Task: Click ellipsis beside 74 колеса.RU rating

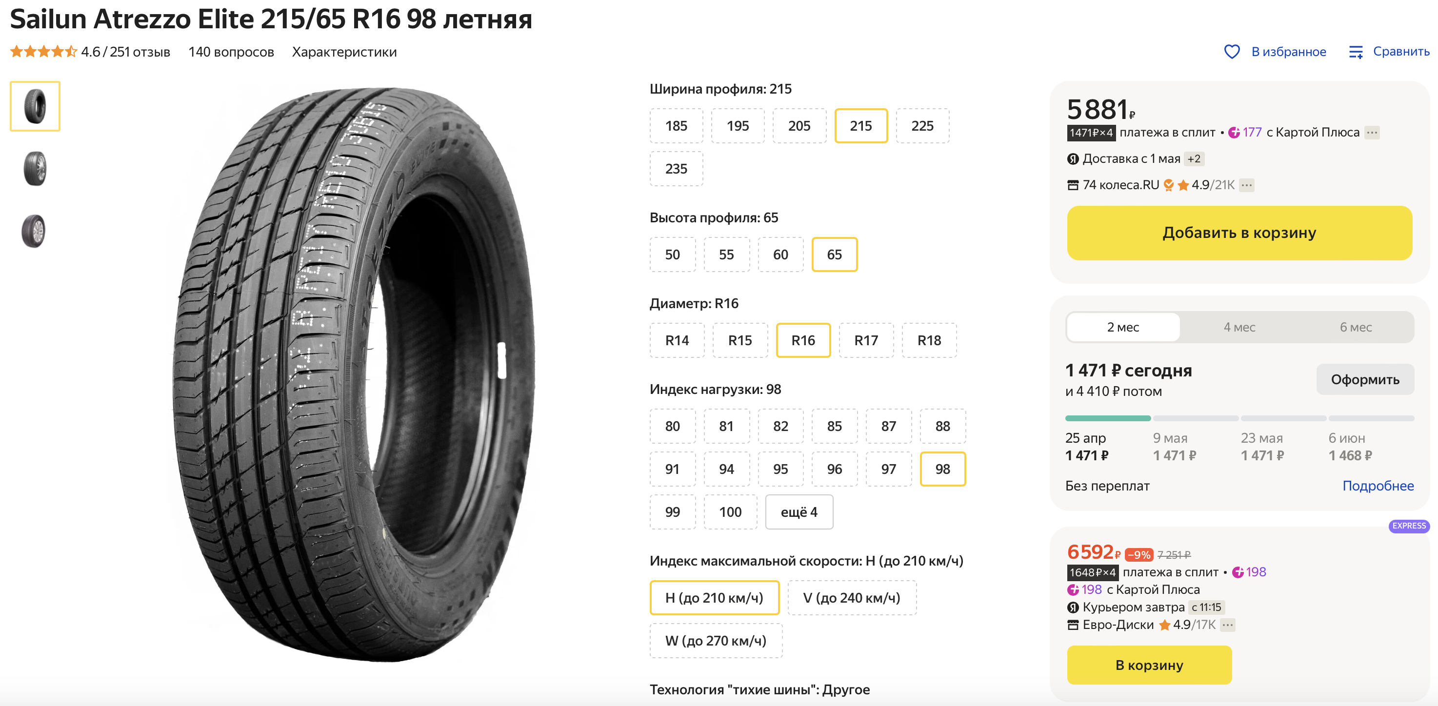Action: pyautogui.click(x=1246, y=185)
